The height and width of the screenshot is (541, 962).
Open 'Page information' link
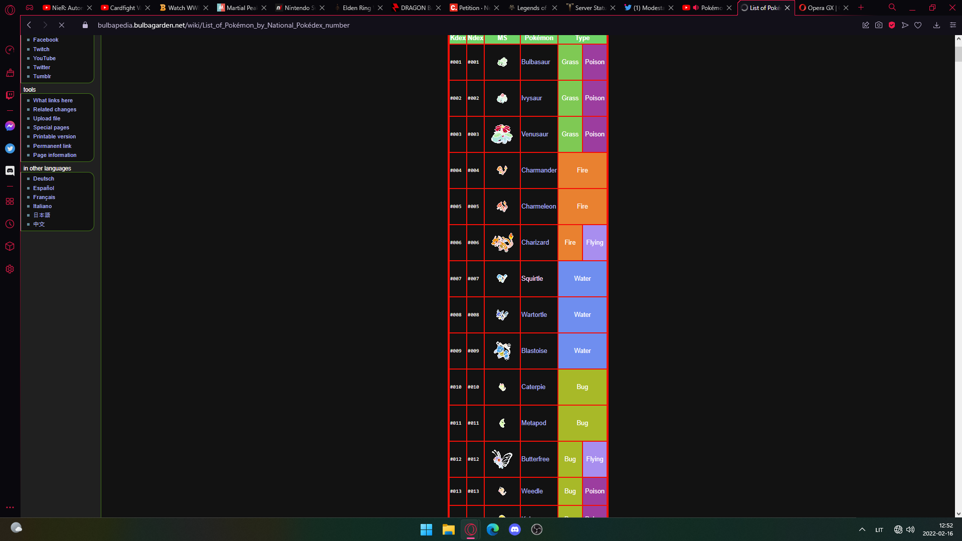(x=55, y=155)
